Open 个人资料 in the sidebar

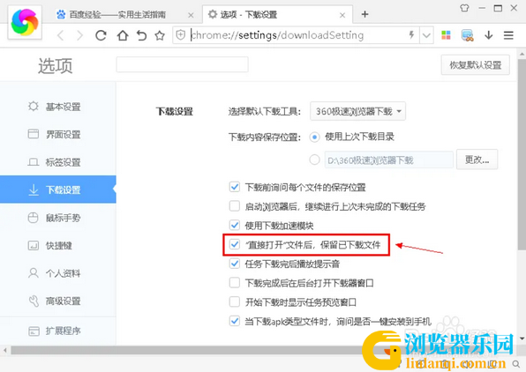pyautogui.click(x=58, y=273)
